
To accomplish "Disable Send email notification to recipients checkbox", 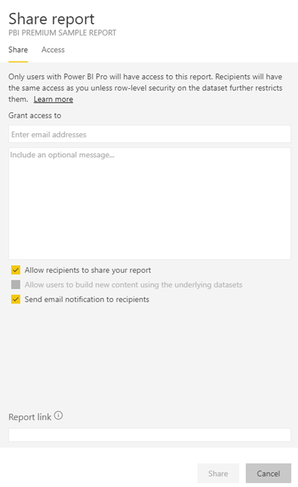I will coord(16,299).
